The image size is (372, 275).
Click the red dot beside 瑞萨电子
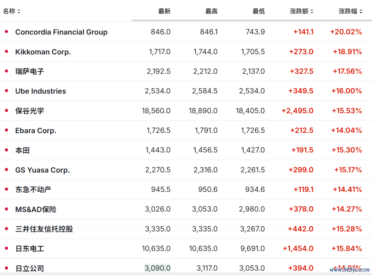(x=7, y=71)
